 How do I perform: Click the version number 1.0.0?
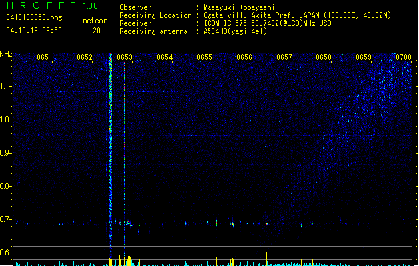click(x=91, y=6)
